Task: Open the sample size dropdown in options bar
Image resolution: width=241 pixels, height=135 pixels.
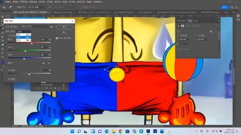Action: (x=37, y=7)
